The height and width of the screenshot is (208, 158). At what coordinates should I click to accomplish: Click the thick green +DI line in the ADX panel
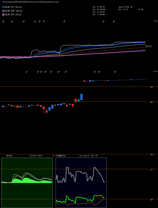(80, 198)
